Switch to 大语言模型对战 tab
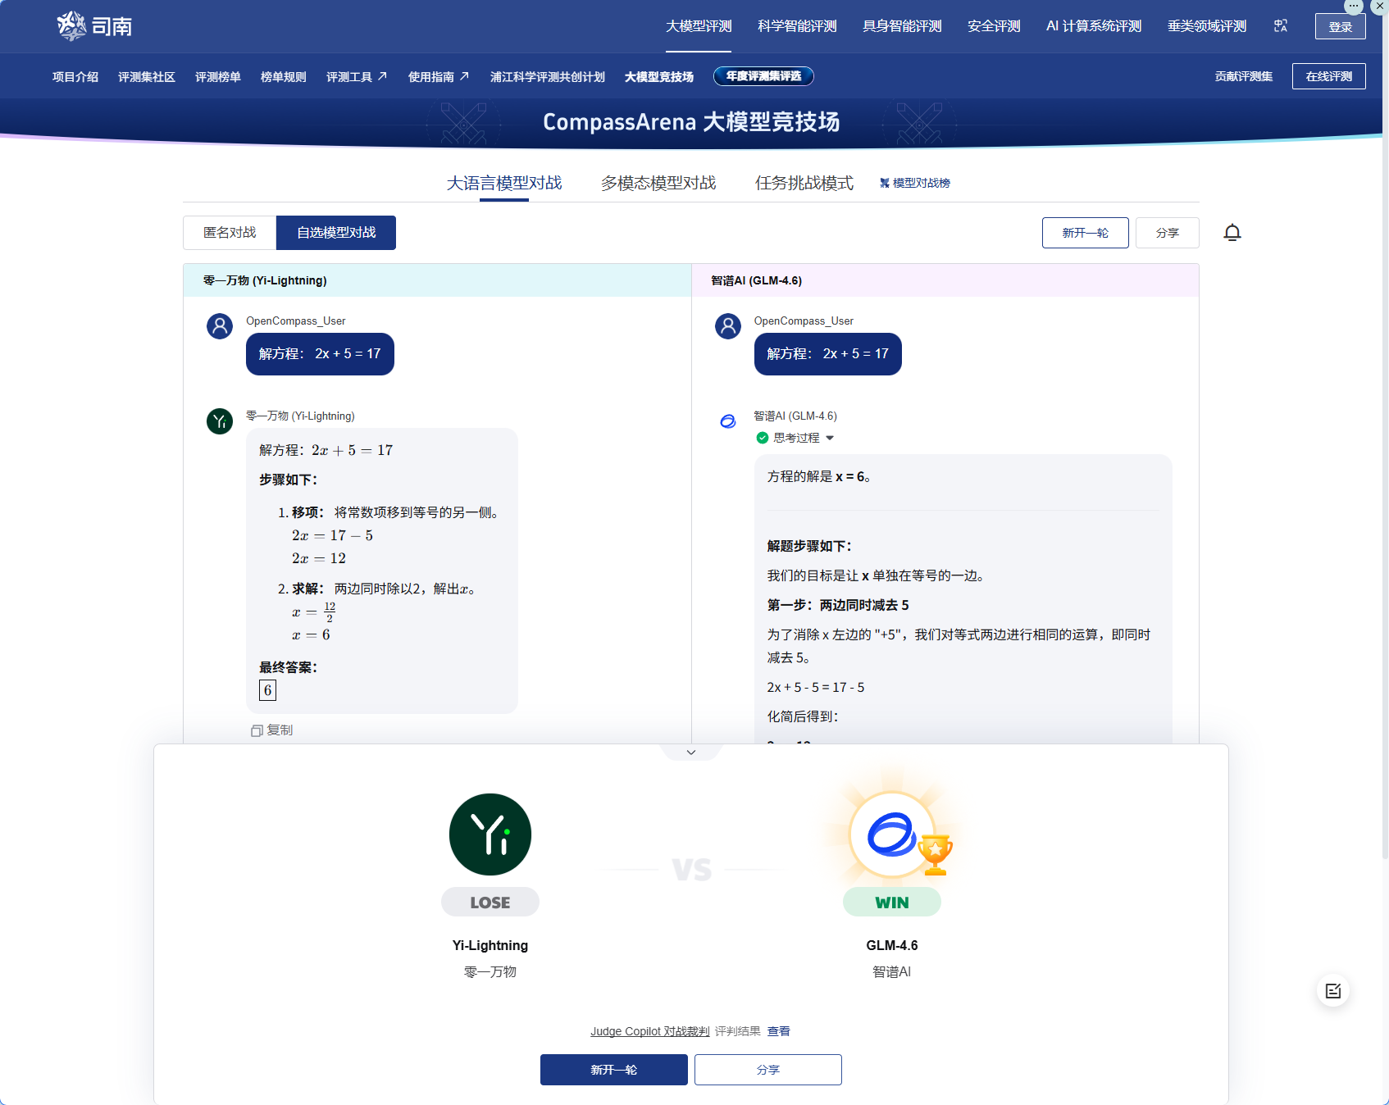This screenshot has width=1389, height=1105. click(504, 183)
